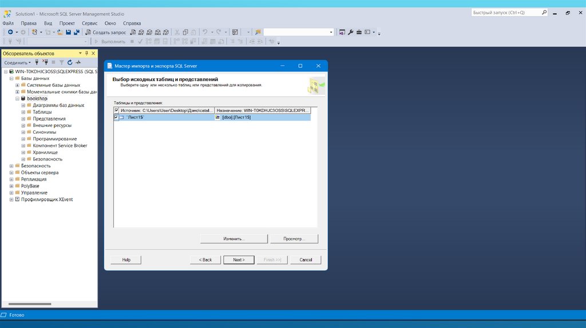Viewport: 586px width, 328px height.
Task: Click the Filter funnel icon in Object Explorer
Action: [62, 62]
